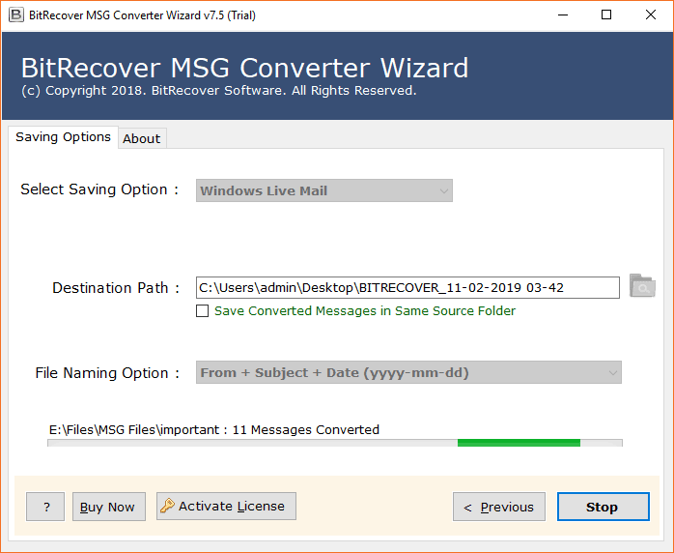This screenshot has width=674, height=553.
Task: Click the BitRecover app icon in title bar
Action: pyautogui.click(x=15, y=15)
